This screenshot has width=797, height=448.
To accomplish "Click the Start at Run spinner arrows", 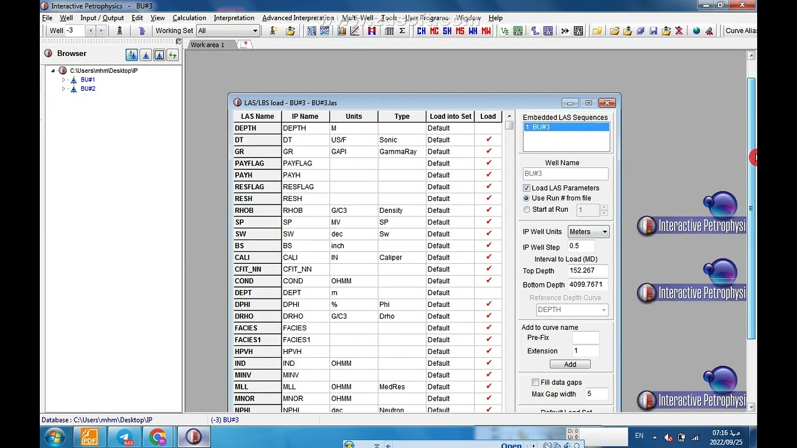I will (x=604, y=210).
